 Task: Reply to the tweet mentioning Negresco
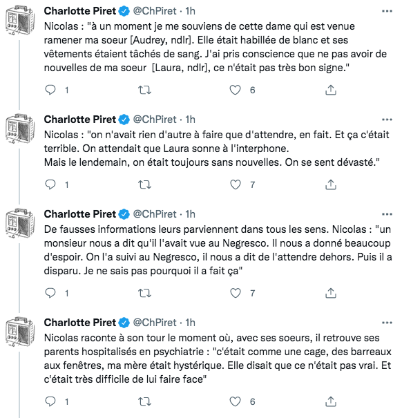click(50, 293)
